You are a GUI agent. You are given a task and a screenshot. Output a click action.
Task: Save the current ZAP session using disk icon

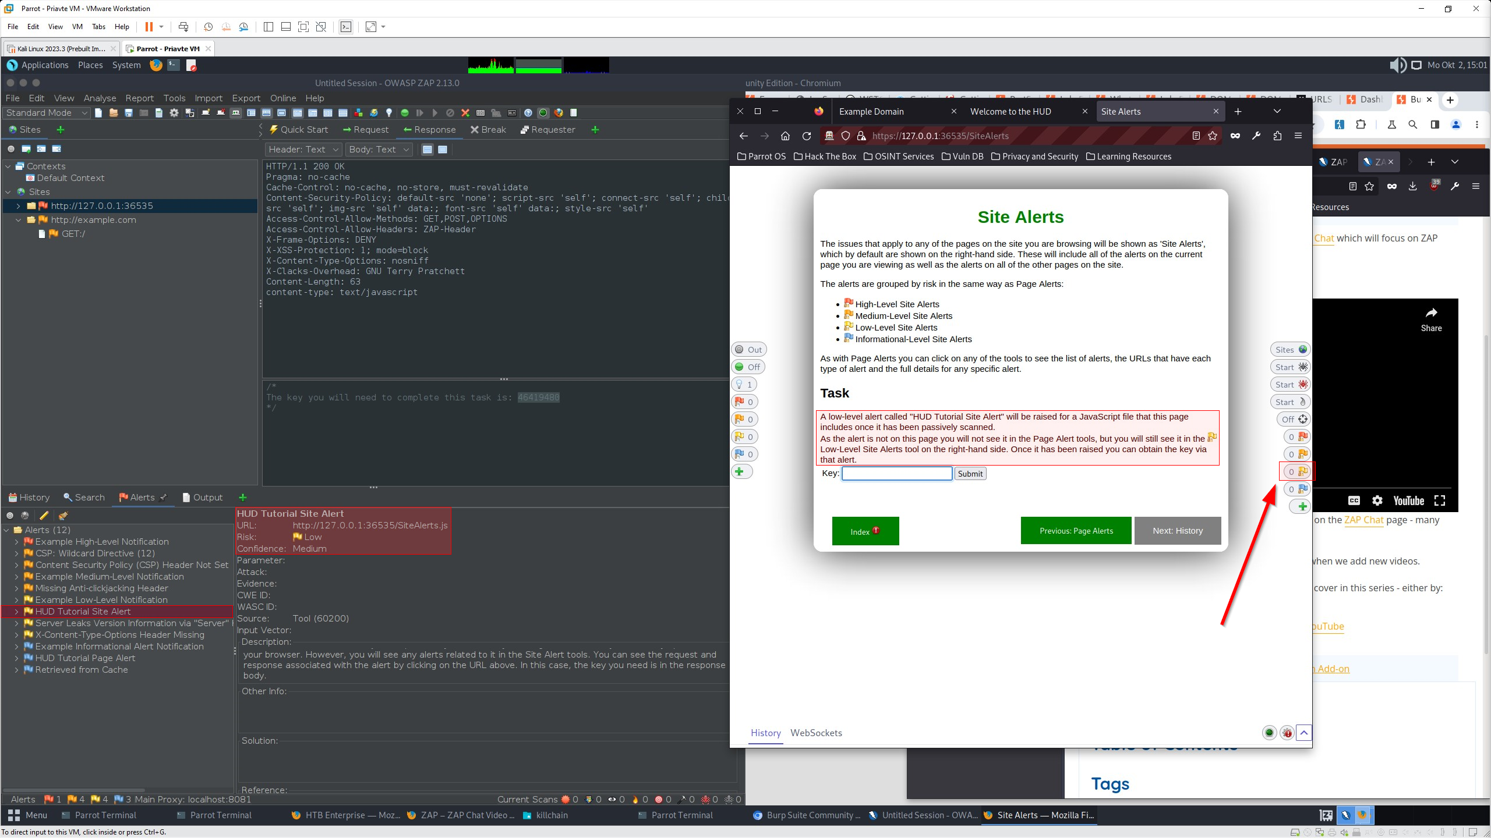128,113
